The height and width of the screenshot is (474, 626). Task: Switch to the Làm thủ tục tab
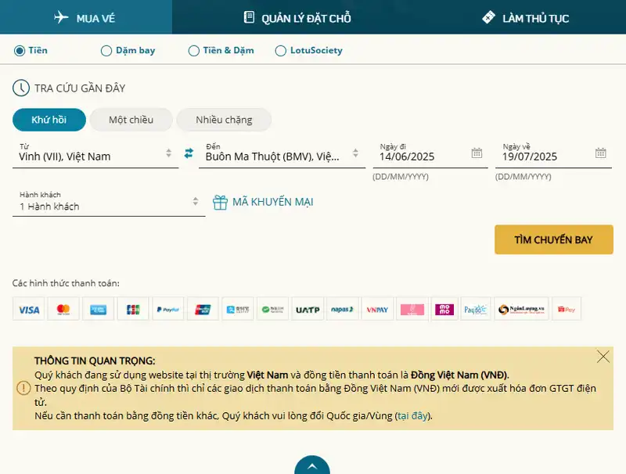(525, 17)
